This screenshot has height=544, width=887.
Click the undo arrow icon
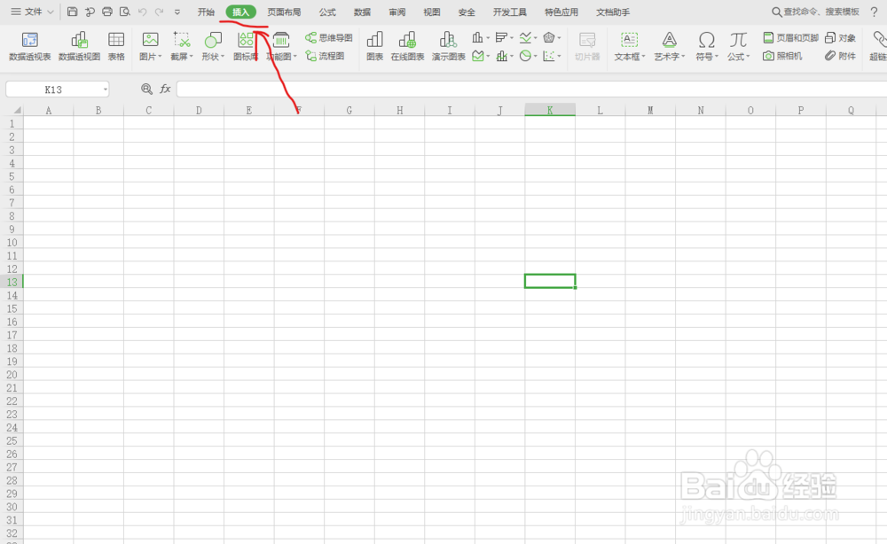tap(142, 12)
